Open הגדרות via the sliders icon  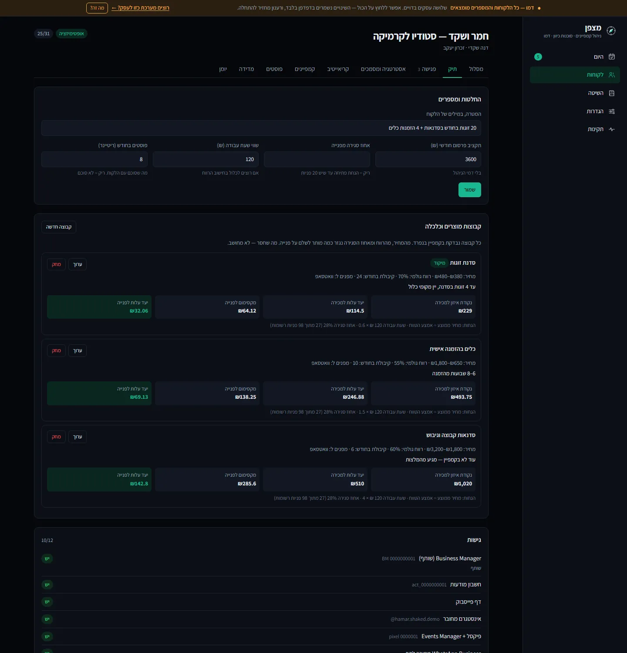click(x=612, y=111)
